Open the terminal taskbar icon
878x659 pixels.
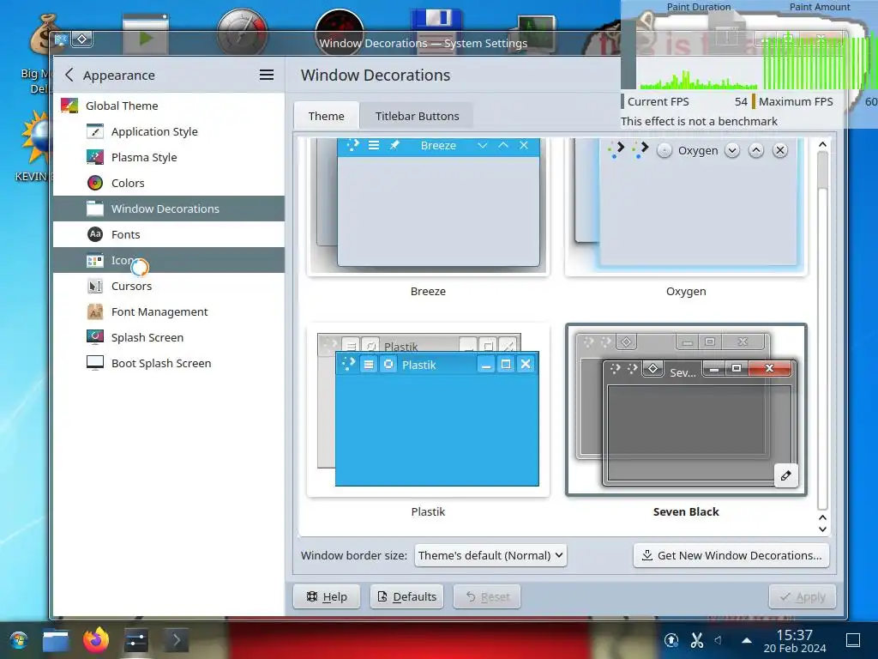tap(176, 640)
